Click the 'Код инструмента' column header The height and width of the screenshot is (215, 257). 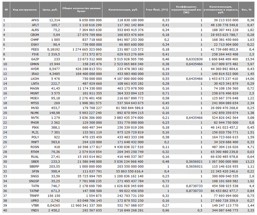coord(25,10)
